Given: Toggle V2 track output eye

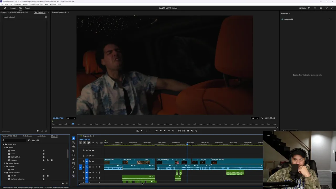Looking at the screenshot, I should [93, 156].
